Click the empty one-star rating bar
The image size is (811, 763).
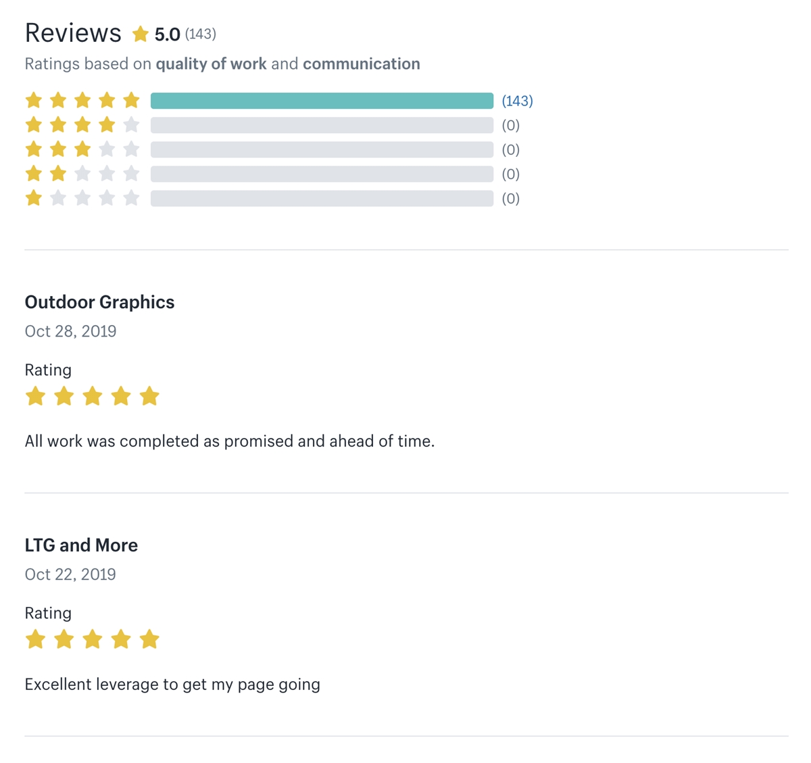click(322, 198)
